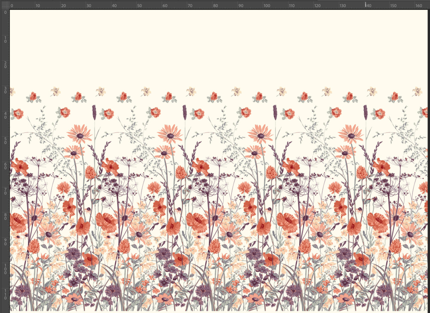Click the 90 mark on the vertical ruler

5,242
